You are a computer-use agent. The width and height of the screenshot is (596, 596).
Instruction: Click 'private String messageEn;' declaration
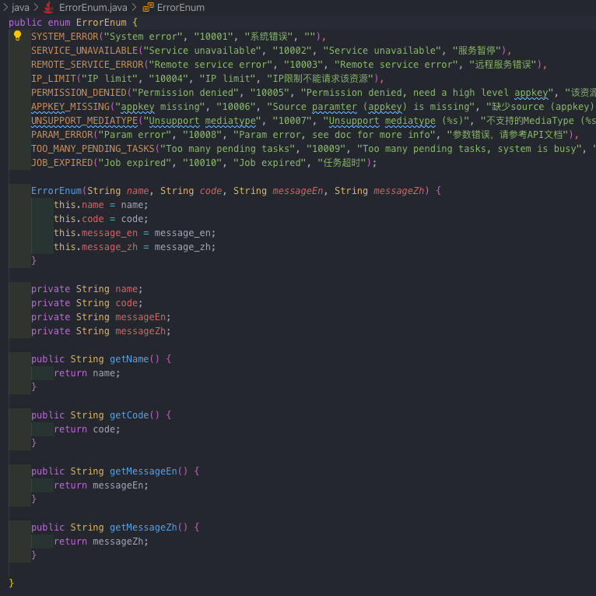[101, 317]
